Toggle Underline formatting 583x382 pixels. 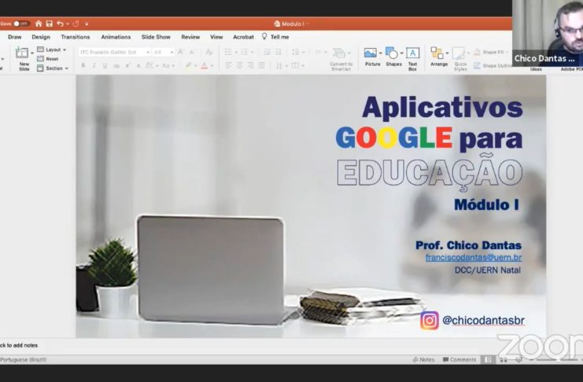click(105, 66)
